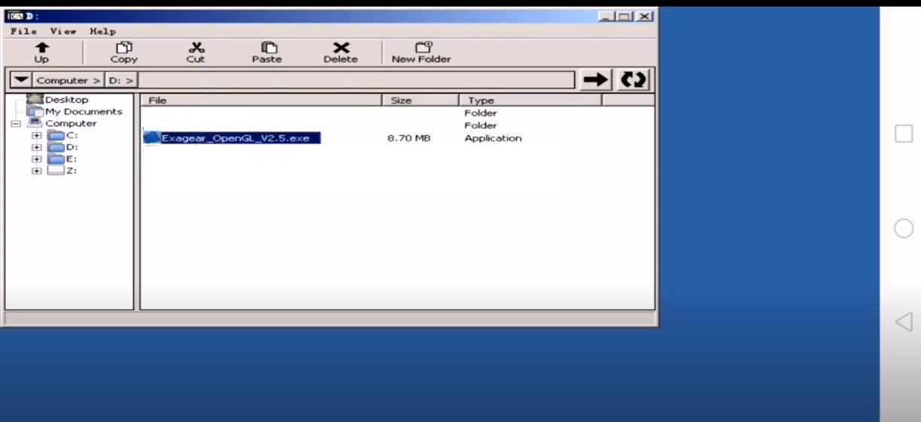Screen dimensions: 921x422
Task: Collapse the Computer tree node
Action: tap(15, 124)
